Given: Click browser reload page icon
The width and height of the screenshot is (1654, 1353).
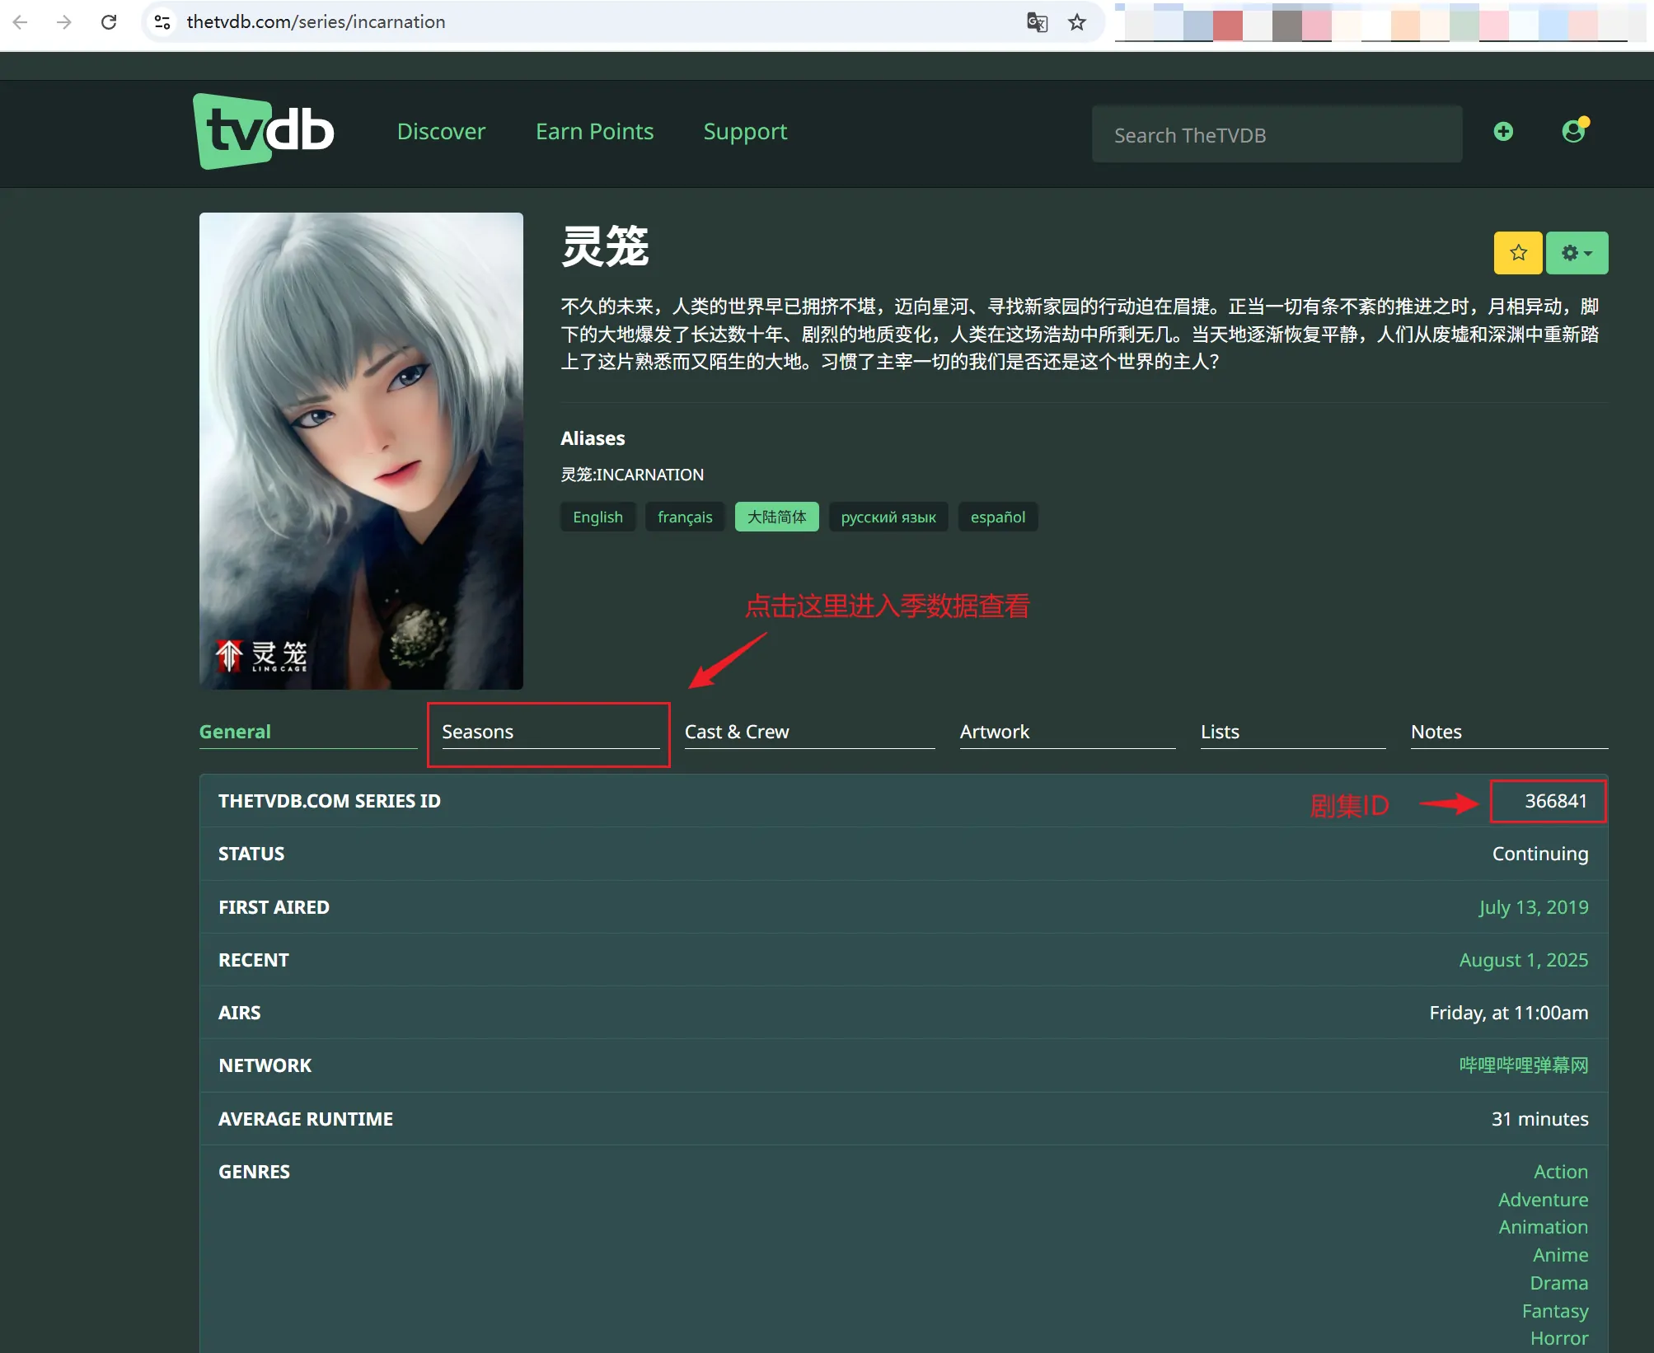Looking at the screenshot, I should click(109, 22).
